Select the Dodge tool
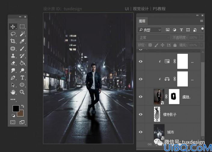Viewport: 212px width, 152px height. point(22,70)
